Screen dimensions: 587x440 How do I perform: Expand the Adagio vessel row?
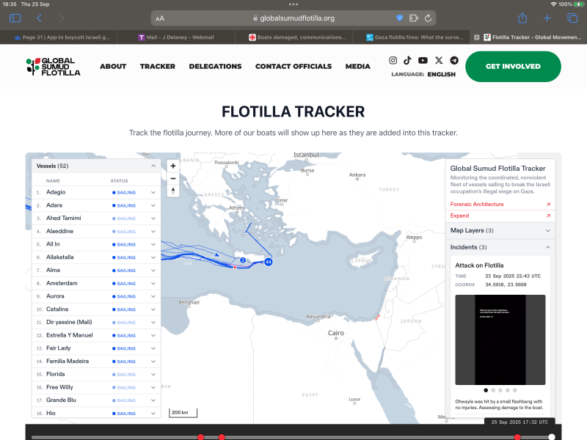point(153,192)
